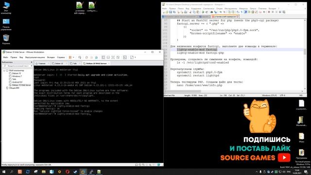Screen dimensions: 311x175
Task: Click the VMware library search field
Action: pyautogui.click(x=16, y=66)
